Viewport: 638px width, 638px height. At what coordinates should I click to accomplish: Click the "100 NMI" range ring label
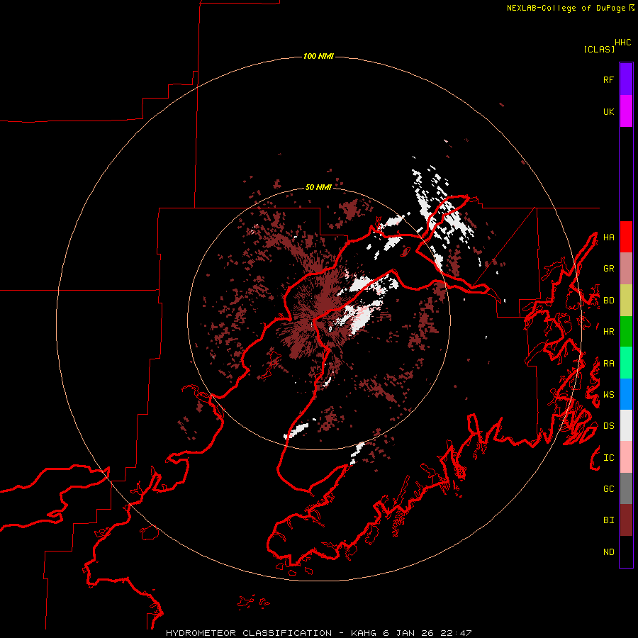tap(318, 56)
